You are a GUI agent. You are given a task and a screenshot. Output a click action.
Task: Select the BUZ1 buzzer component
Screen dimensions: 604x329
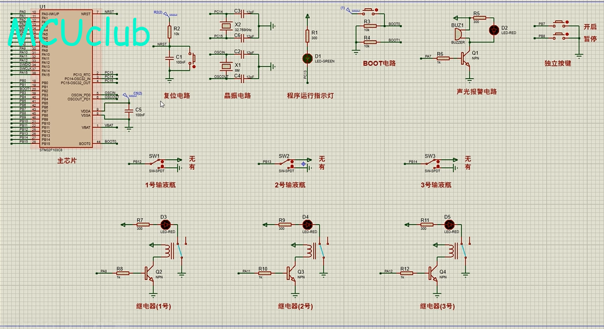coord(458,34)
